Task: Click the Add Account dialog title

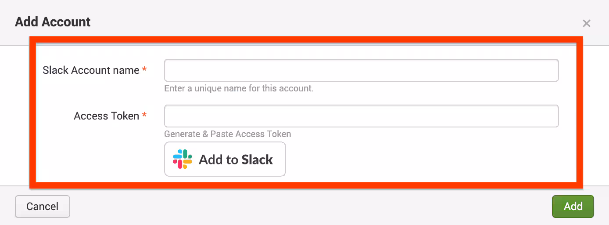Action: [x=53, y=22]
